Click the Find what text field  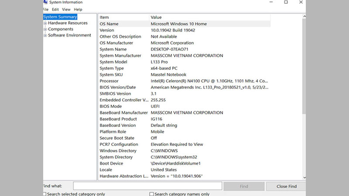147,186
